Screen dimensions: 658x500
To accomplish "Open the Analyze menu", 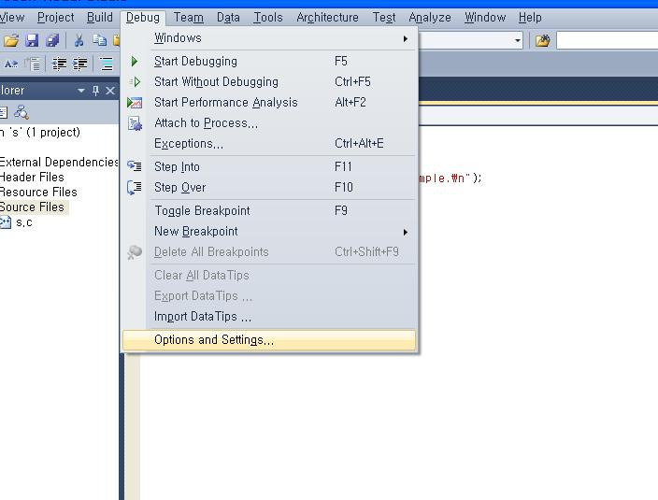I will tap(430, 18).
